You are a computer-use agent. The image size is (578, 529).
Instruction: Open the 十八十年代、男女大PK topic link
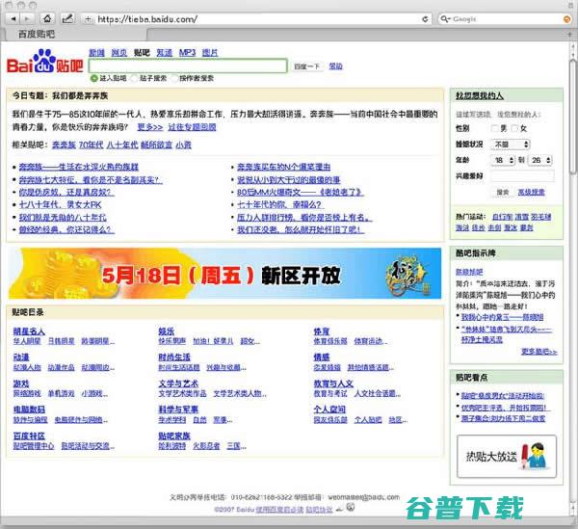point(60,205)
